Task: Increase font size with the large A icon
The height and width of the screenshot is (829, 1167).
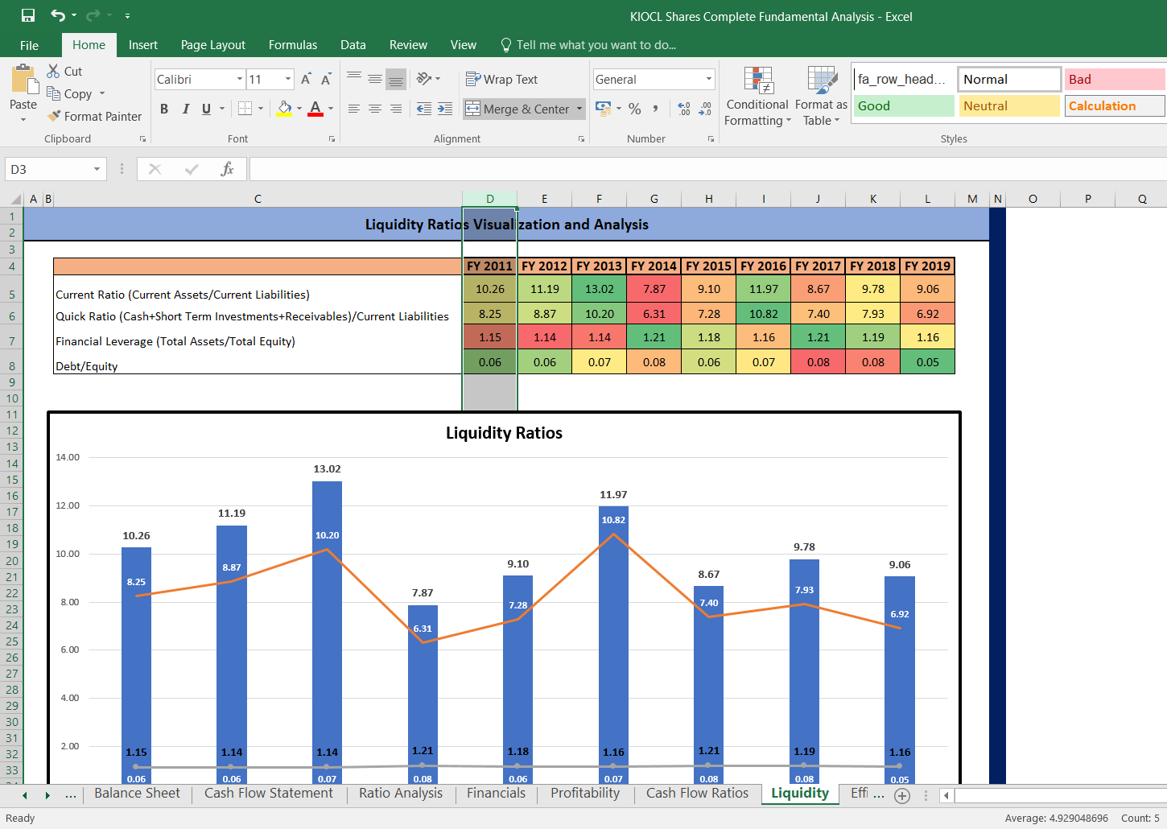Action: pos(306,79)
